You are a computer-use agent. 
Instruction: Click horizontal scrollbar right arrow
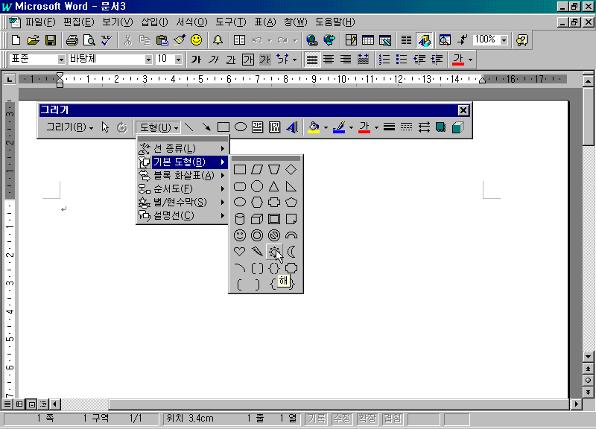coord(576,404)
